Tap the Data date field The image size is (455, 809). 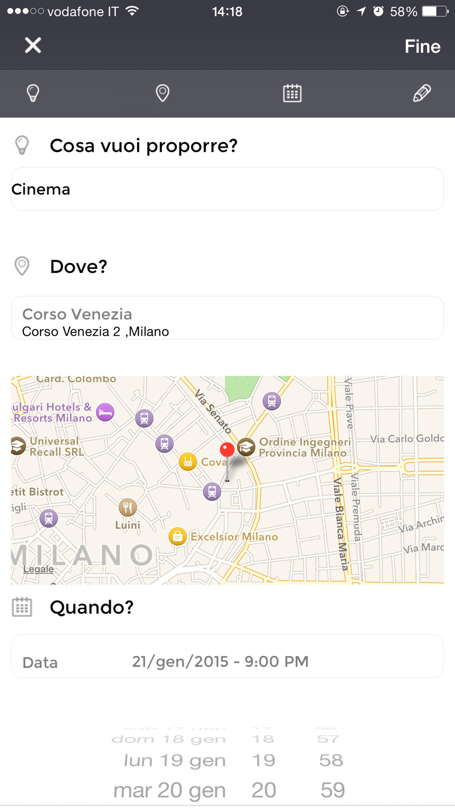pos(227,662)
